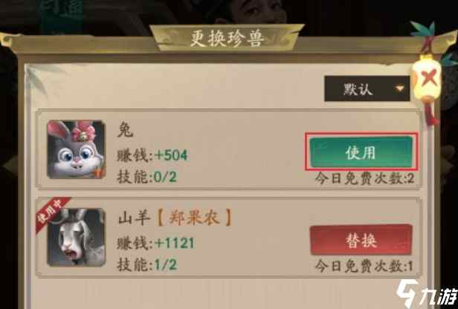Screen dimensions: 458x309
Task: Open the 默认 sort dropdown
Action: pos(367,88)
